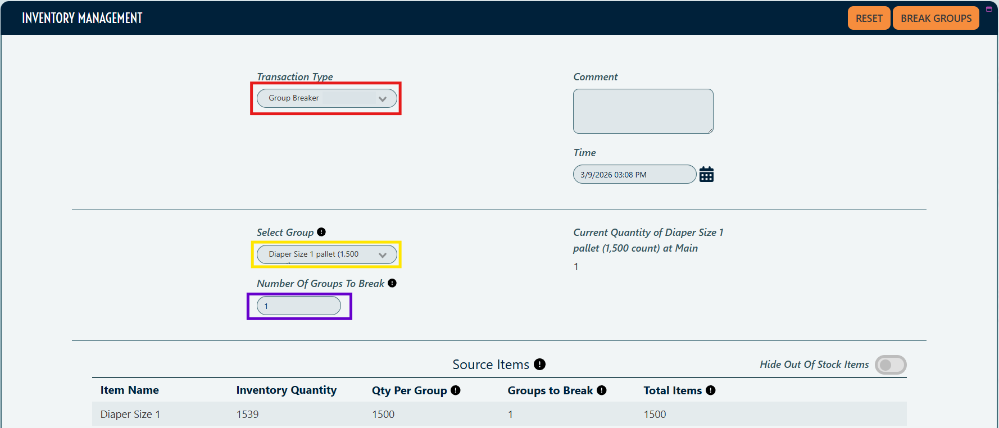This screenshot has height=428, width=999.
Task: Click the Comment box resize handle
Action: pos(710,130)
